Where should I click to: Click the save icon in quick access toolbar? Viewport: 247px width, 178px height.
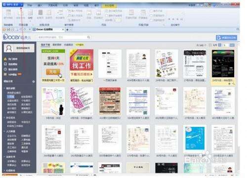(8, 30)
